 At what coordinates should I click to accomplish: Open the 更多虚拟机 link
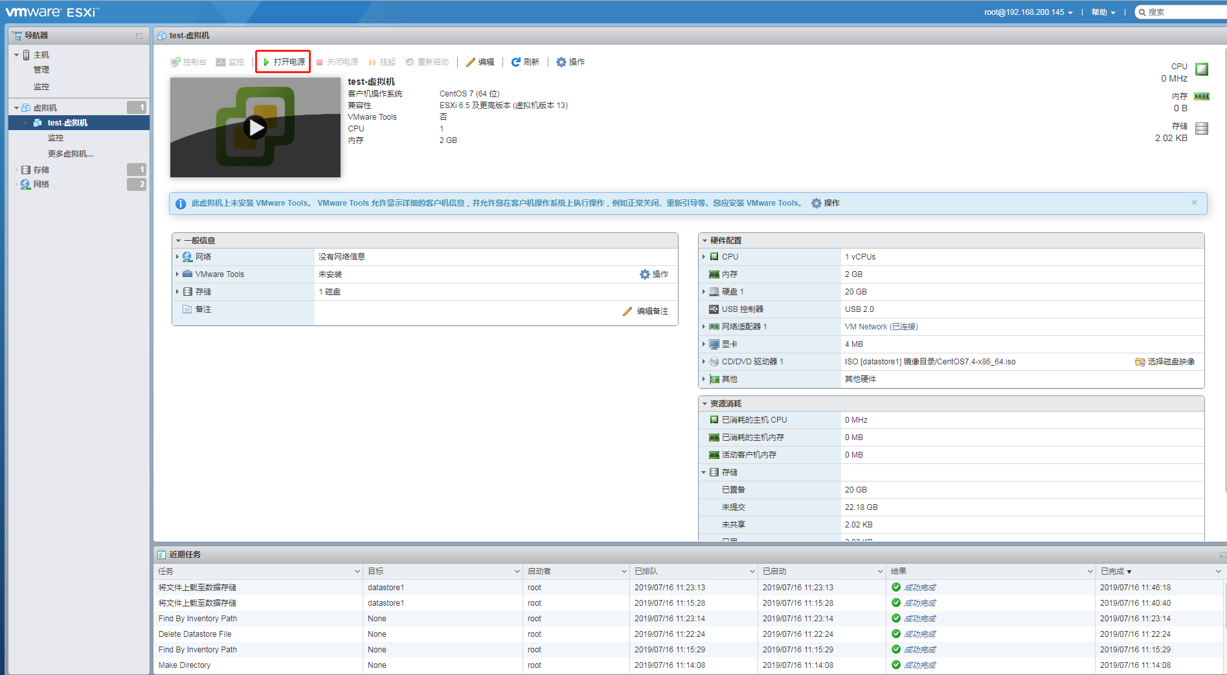tap(71, 153)
